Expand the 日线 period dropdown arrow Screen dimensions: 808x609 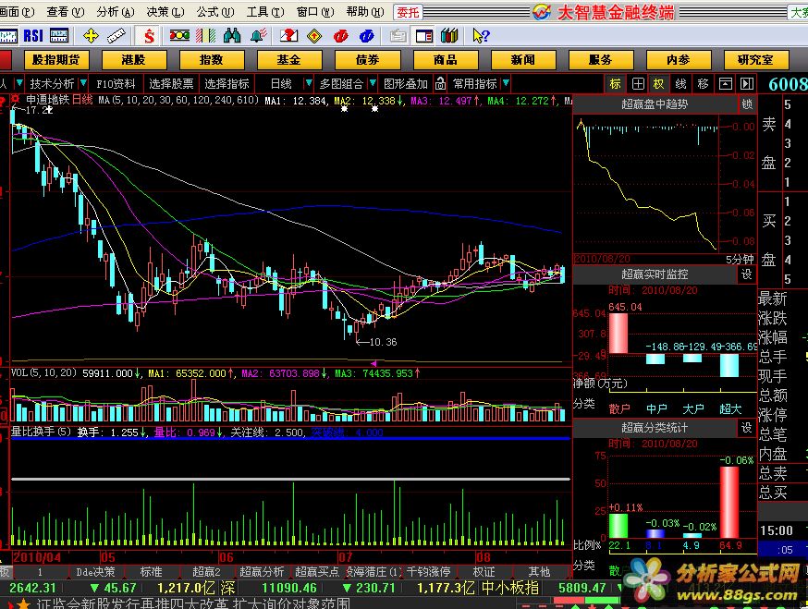308,83
